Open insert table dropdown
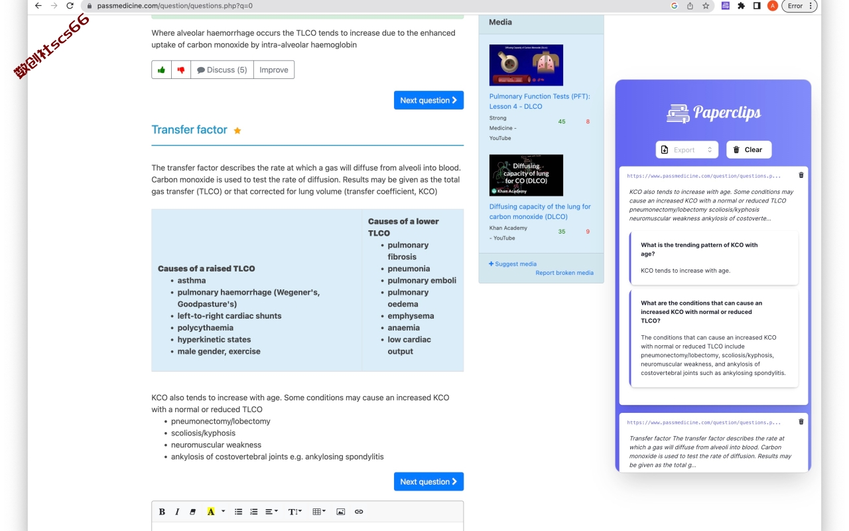This screenshot has width=849, height=531. point(319,512)
